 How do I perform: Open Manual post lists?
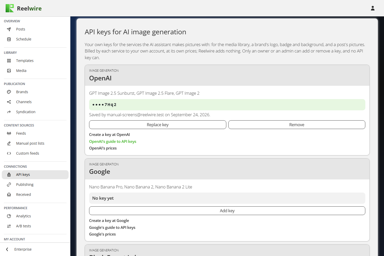tap(35, 143)
